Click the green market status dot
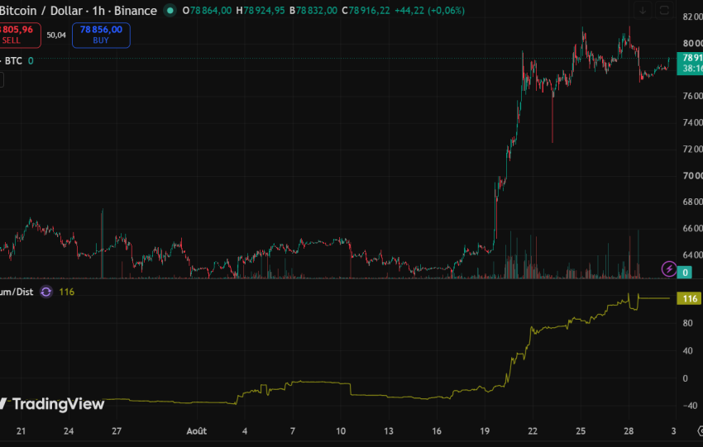This screenshot has width=703, height=447. tap(170, 10)
